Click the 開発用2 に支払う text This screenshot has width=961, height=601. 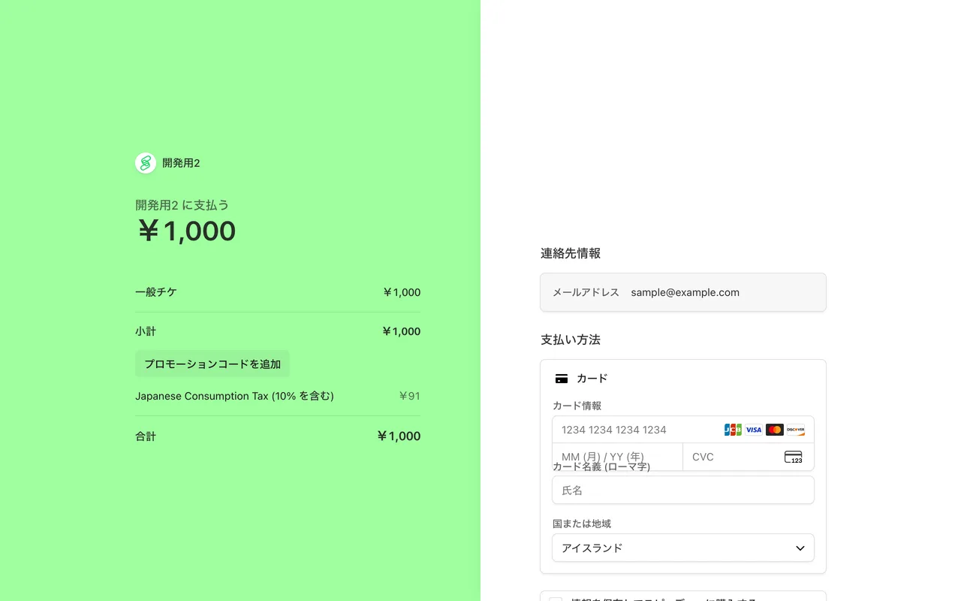[x=182, y=205]
